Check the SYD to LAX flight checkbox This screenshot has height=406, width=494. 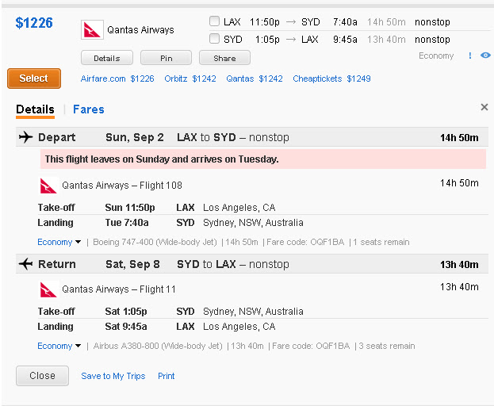(215, 38)
